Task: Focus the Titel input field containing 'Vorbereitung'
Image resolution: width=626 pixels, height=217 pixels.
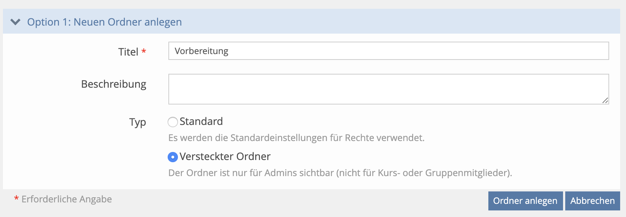Action: point(388,51)
